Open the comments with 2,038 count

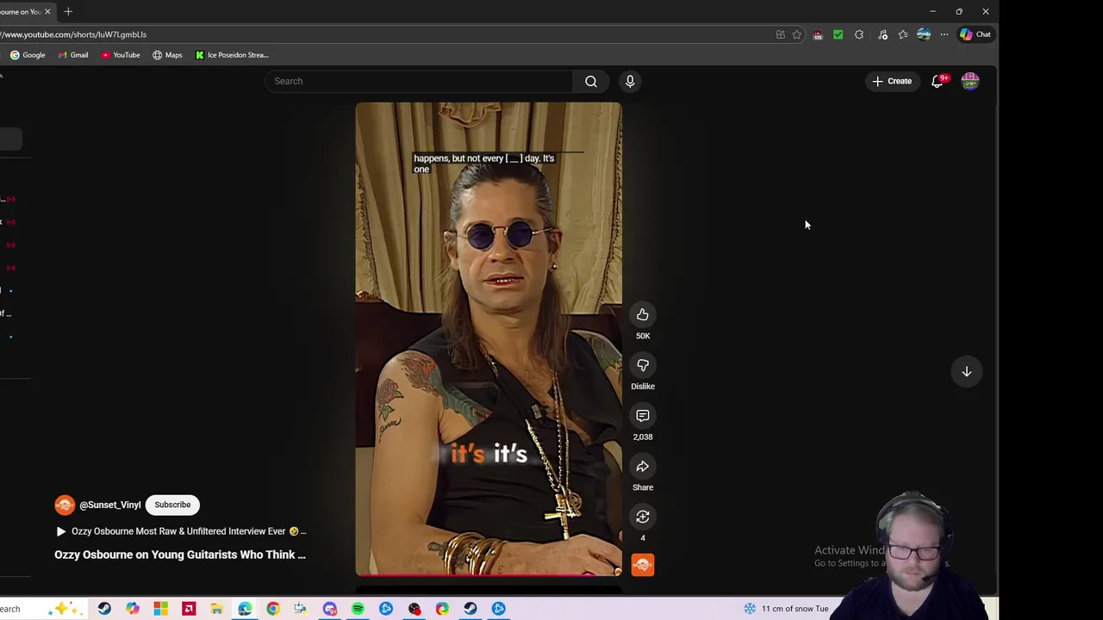pyautogui.click(x=643, y=416)
